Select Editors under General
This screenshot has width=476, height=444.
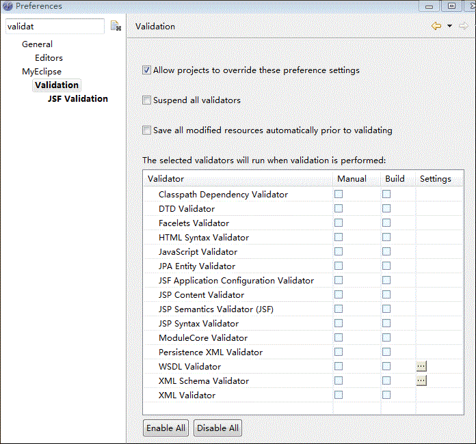[49, 58]
